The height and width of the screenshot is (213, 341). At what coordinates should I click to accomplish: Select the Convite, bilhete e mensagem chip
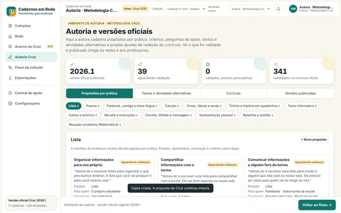[x=168, y=115]
